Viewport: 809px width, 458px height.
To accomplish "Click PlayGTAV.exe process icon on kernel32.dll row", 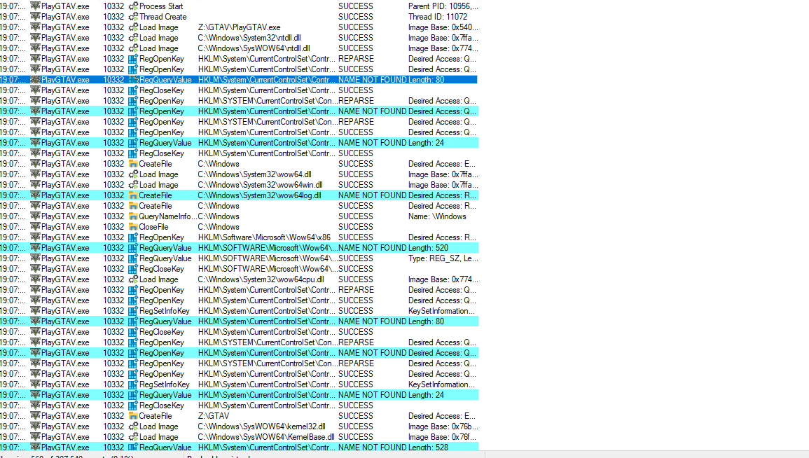I will point(35,426).
